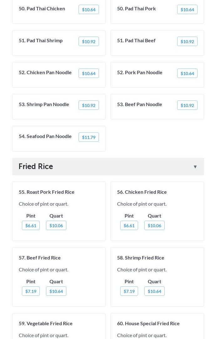Add Shrimp Pan Noodle for $10.92
Image resolution: width=216 pixels, height=339 pixels.
point(89,105)
